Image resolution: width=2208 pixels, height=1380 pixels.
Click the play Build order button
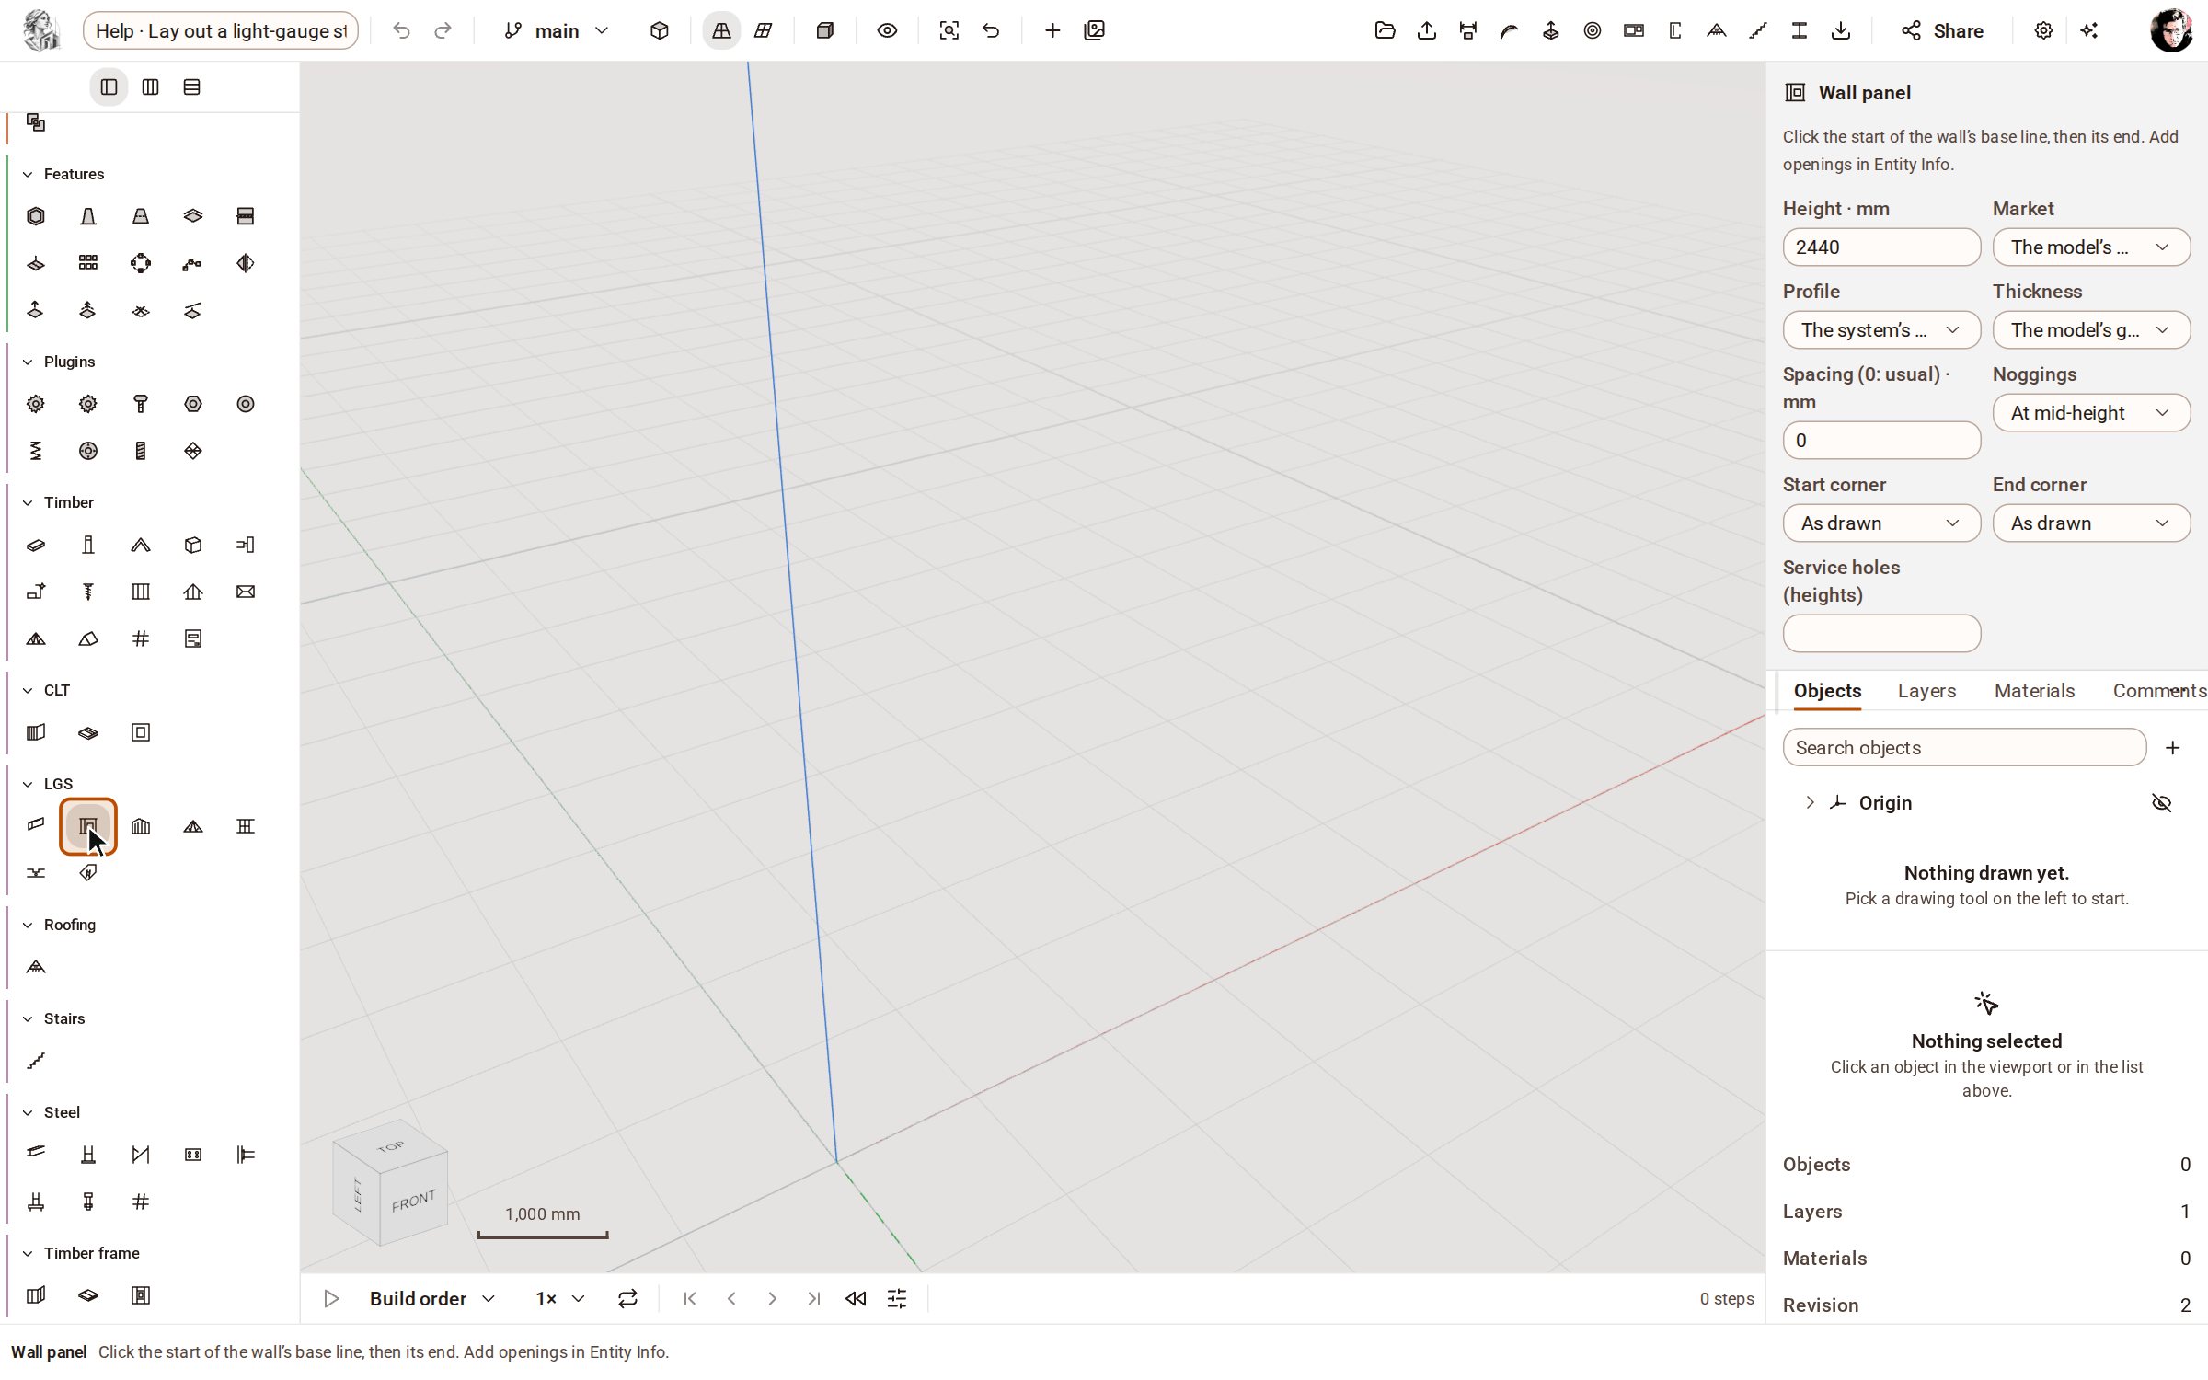pyautogui.click(x=332, y=1298)
